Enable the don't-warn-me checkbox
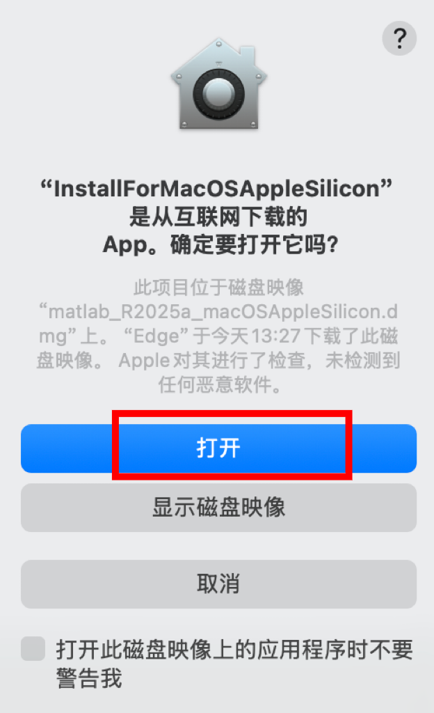This screenshot has width=434, height=713. [x=33, y=648]
